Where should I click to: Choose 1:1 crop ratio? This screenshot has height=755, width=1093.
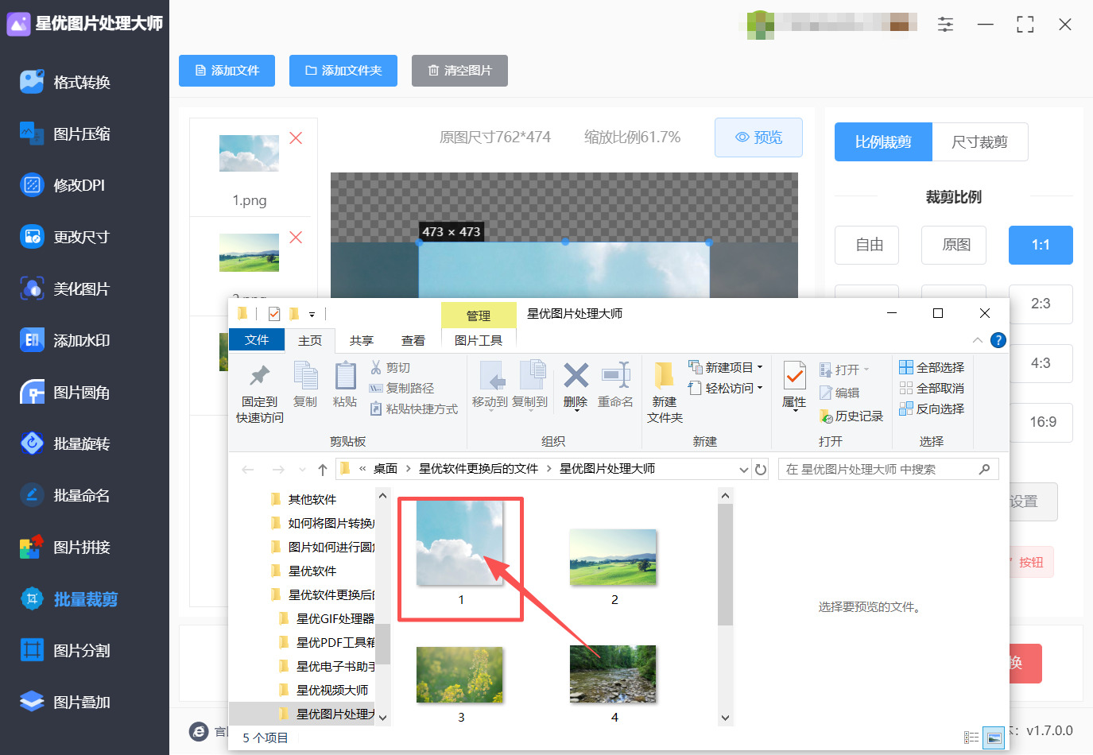click(x=1041, y=245)
